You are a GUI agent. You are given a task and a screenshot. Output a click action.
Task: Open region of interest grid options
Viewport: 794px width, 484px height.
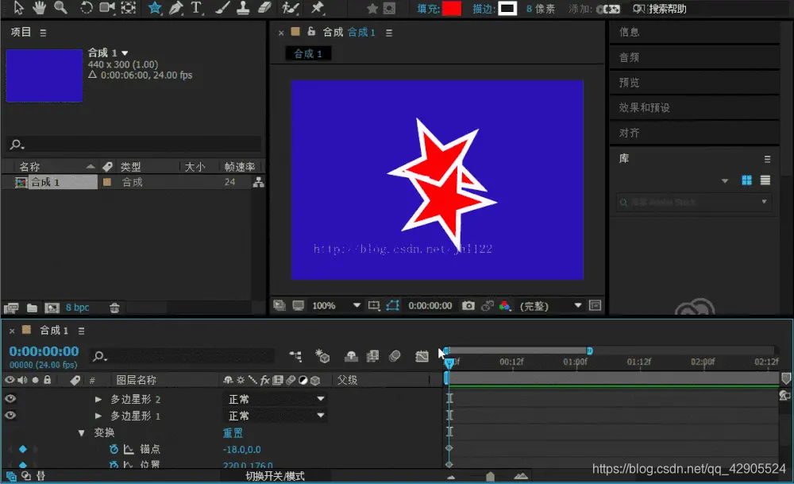[374, 306]
